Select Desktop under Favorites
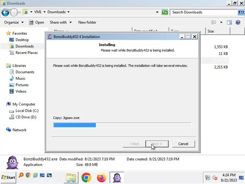245x184 pixels. [22, 40]
